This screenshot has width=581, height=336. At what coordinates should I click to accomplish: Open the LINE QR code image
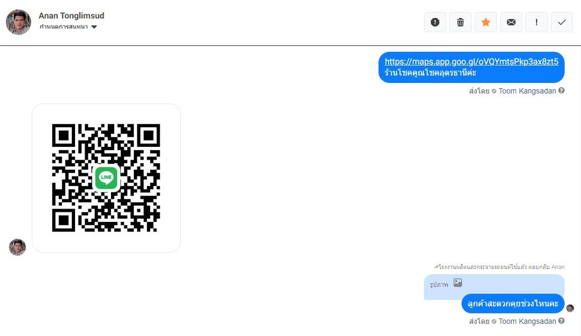point(106,178)
